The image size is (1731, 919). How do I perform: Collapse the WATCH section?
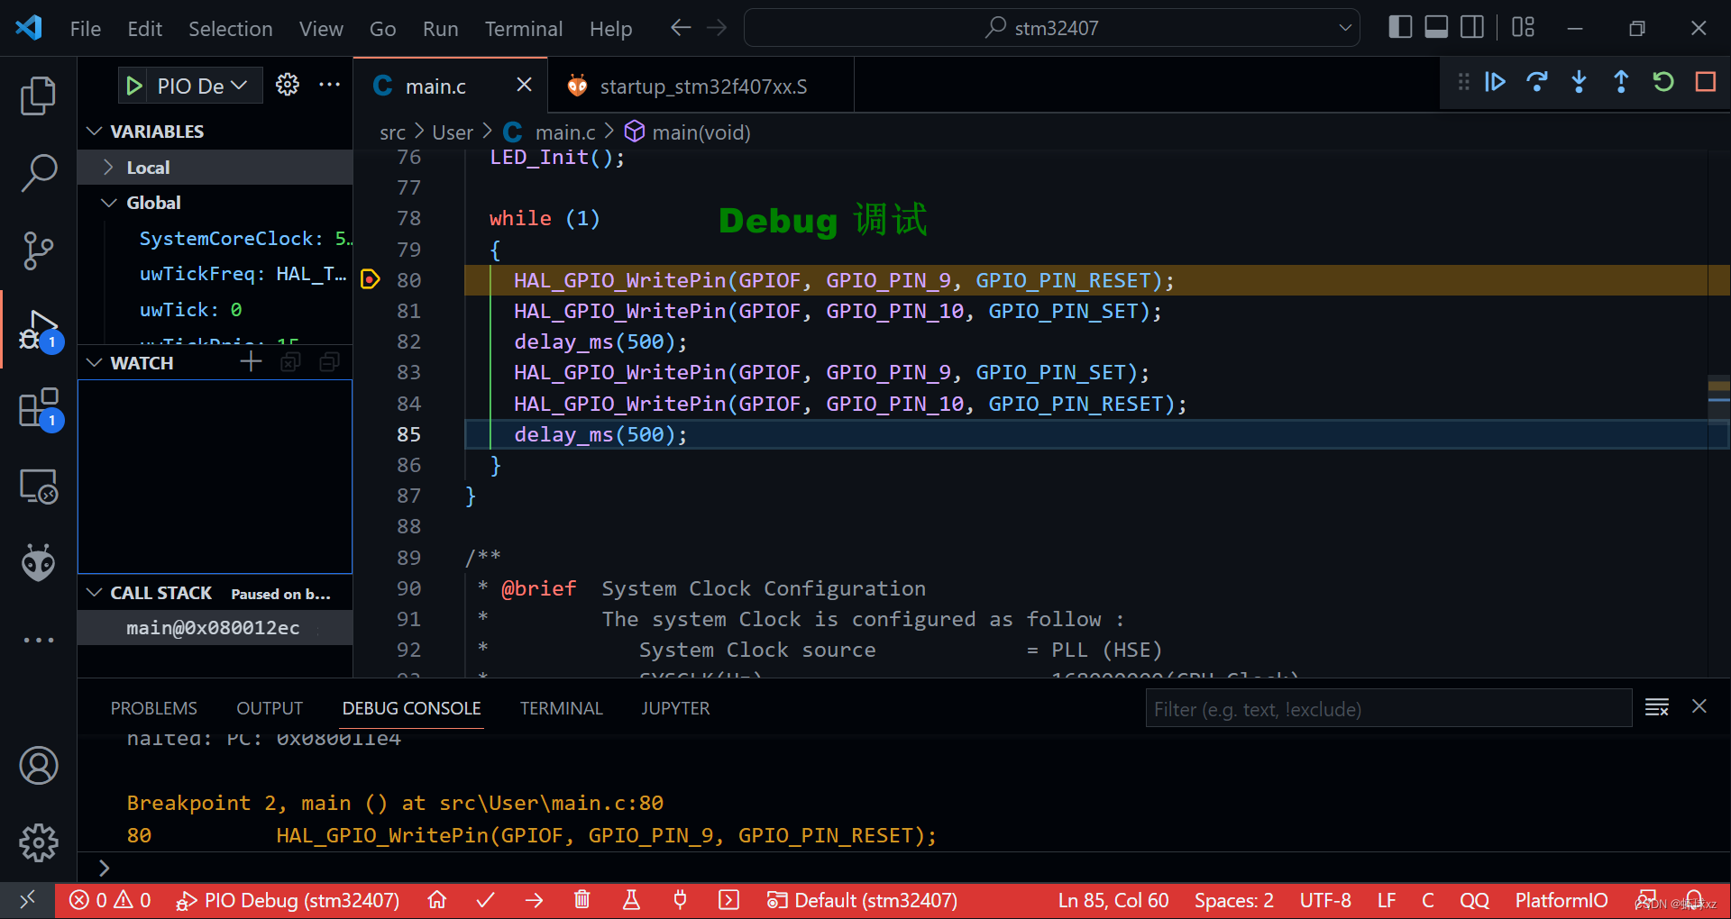click(95, 362)
